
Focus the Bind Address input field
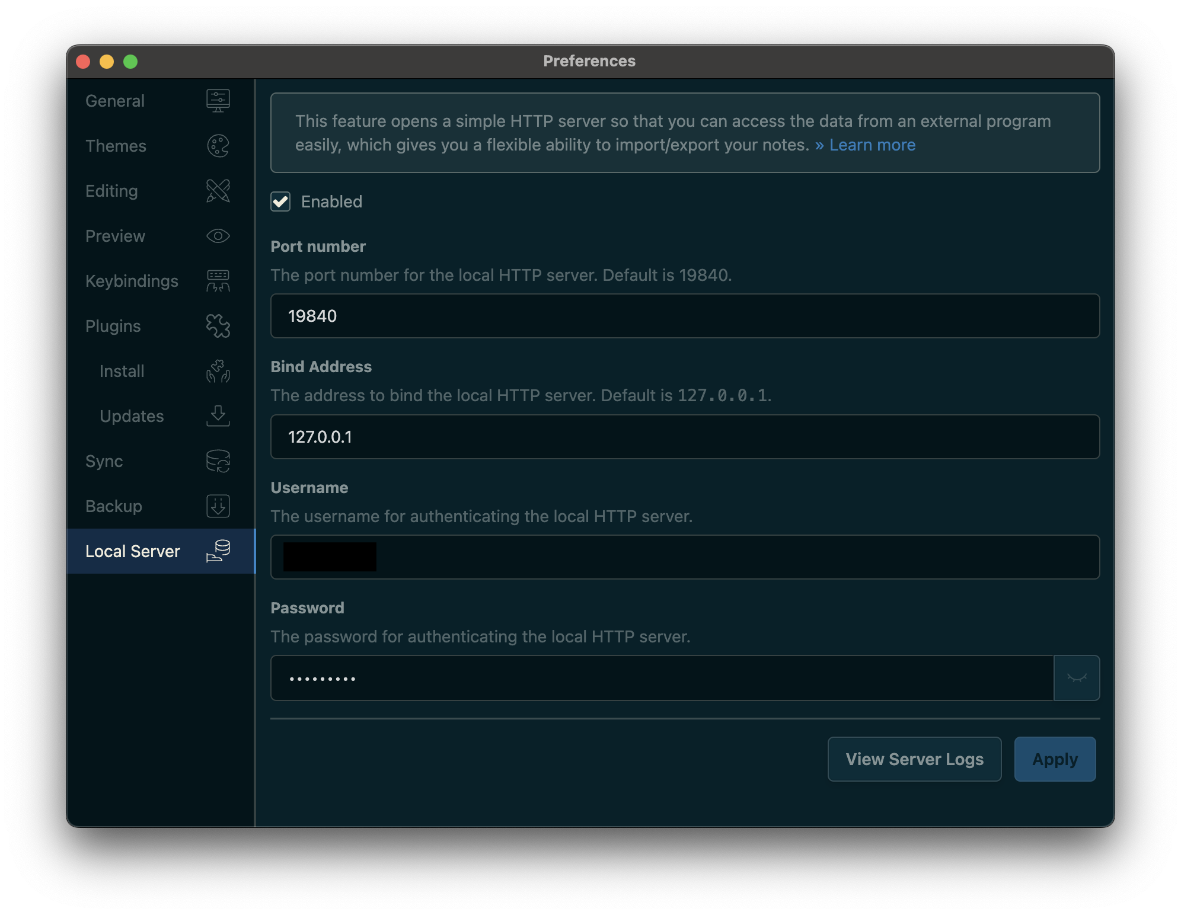point(685,437)
